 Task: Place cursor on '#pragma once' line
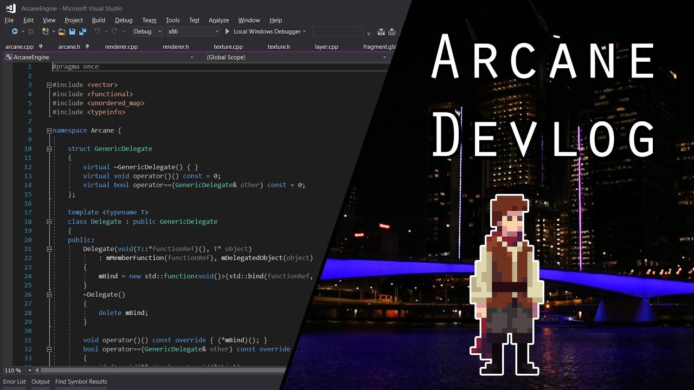click(x=75, y=67)
